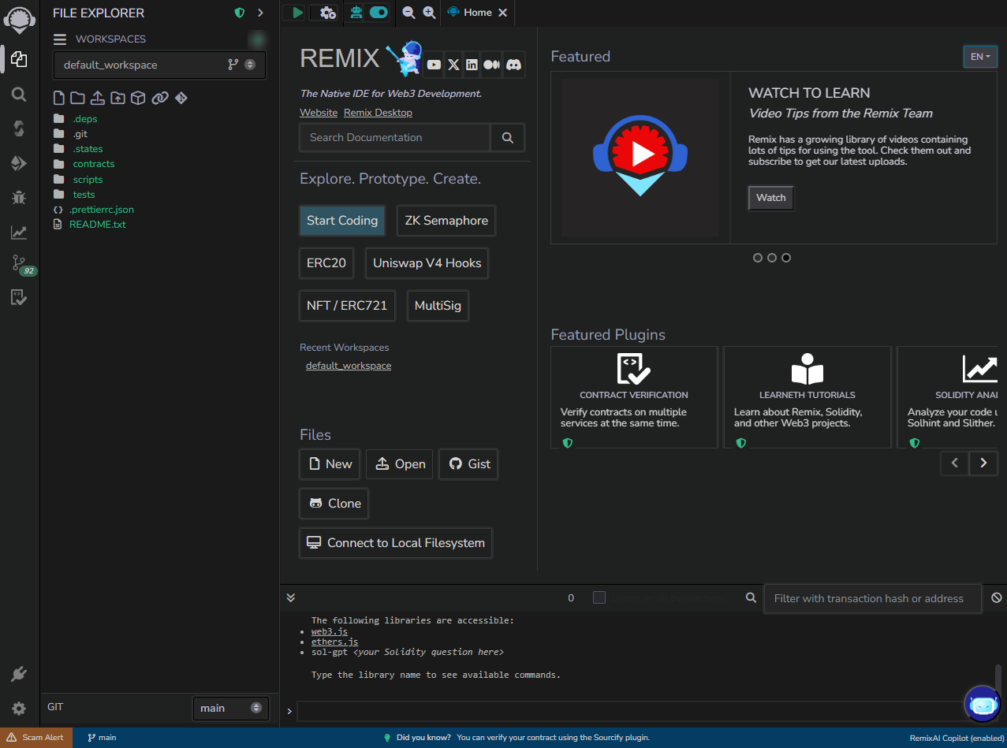Create a new folder icon

click(77, 98)
